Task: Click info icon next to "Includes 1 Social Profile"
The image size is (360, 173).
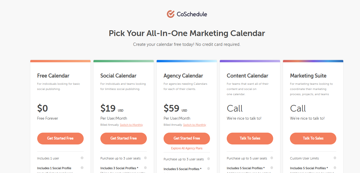Action: tap(82, 168)
